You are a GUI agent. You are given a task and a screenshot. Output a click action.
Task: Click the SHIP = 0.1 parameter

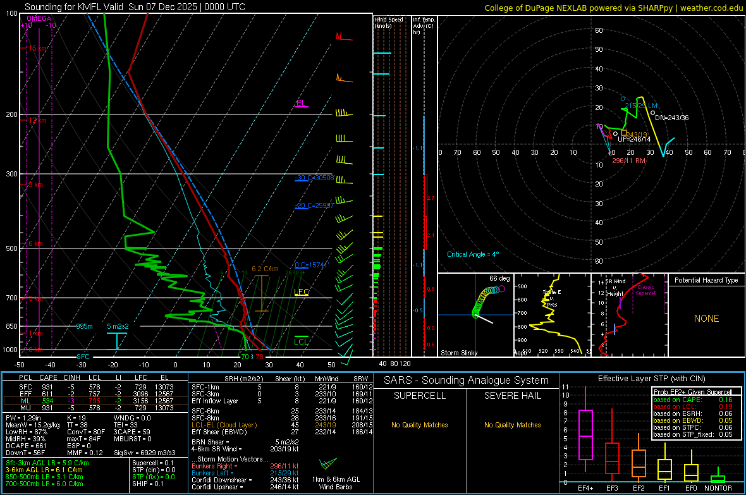click(147, 484)
